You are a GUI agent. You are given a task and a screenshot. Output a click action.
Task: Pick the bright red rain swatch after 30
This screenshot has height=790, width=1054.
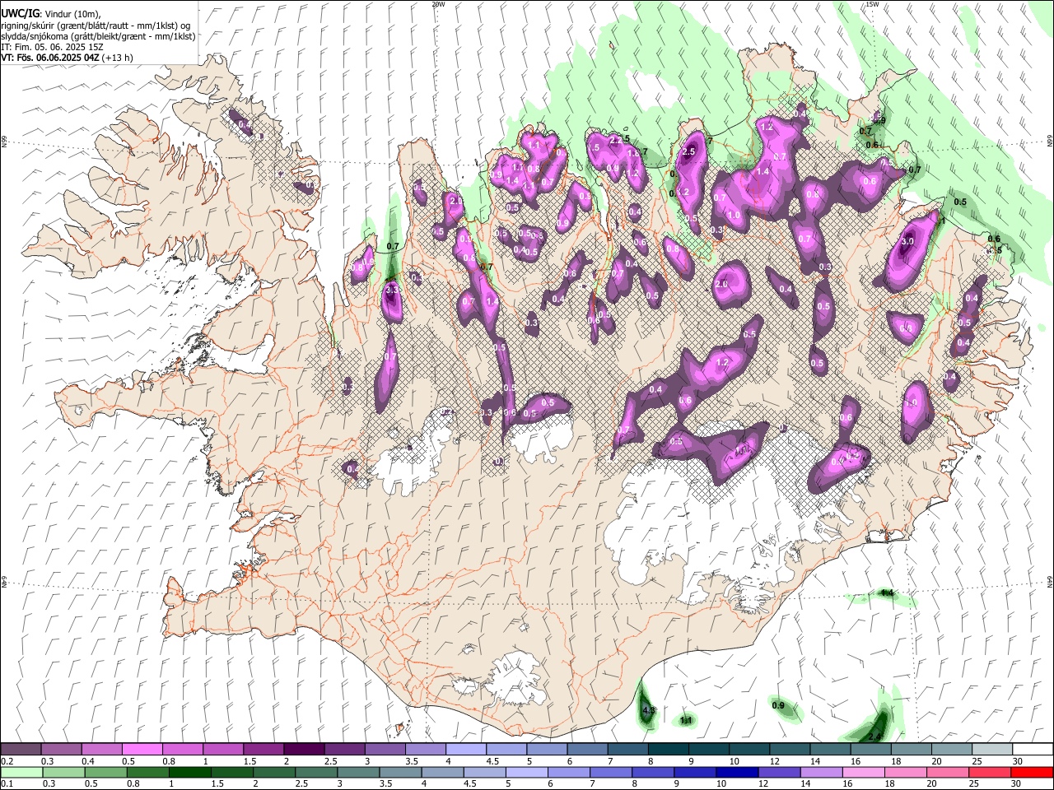click(x=1033, y=772)
